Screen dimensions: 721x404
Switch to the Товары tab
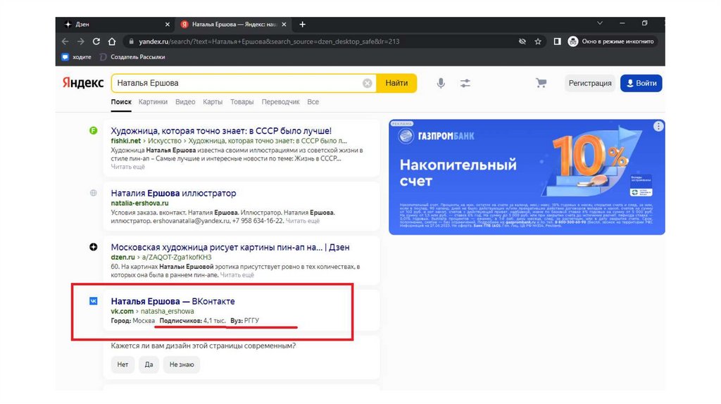[x=242, y=102]
